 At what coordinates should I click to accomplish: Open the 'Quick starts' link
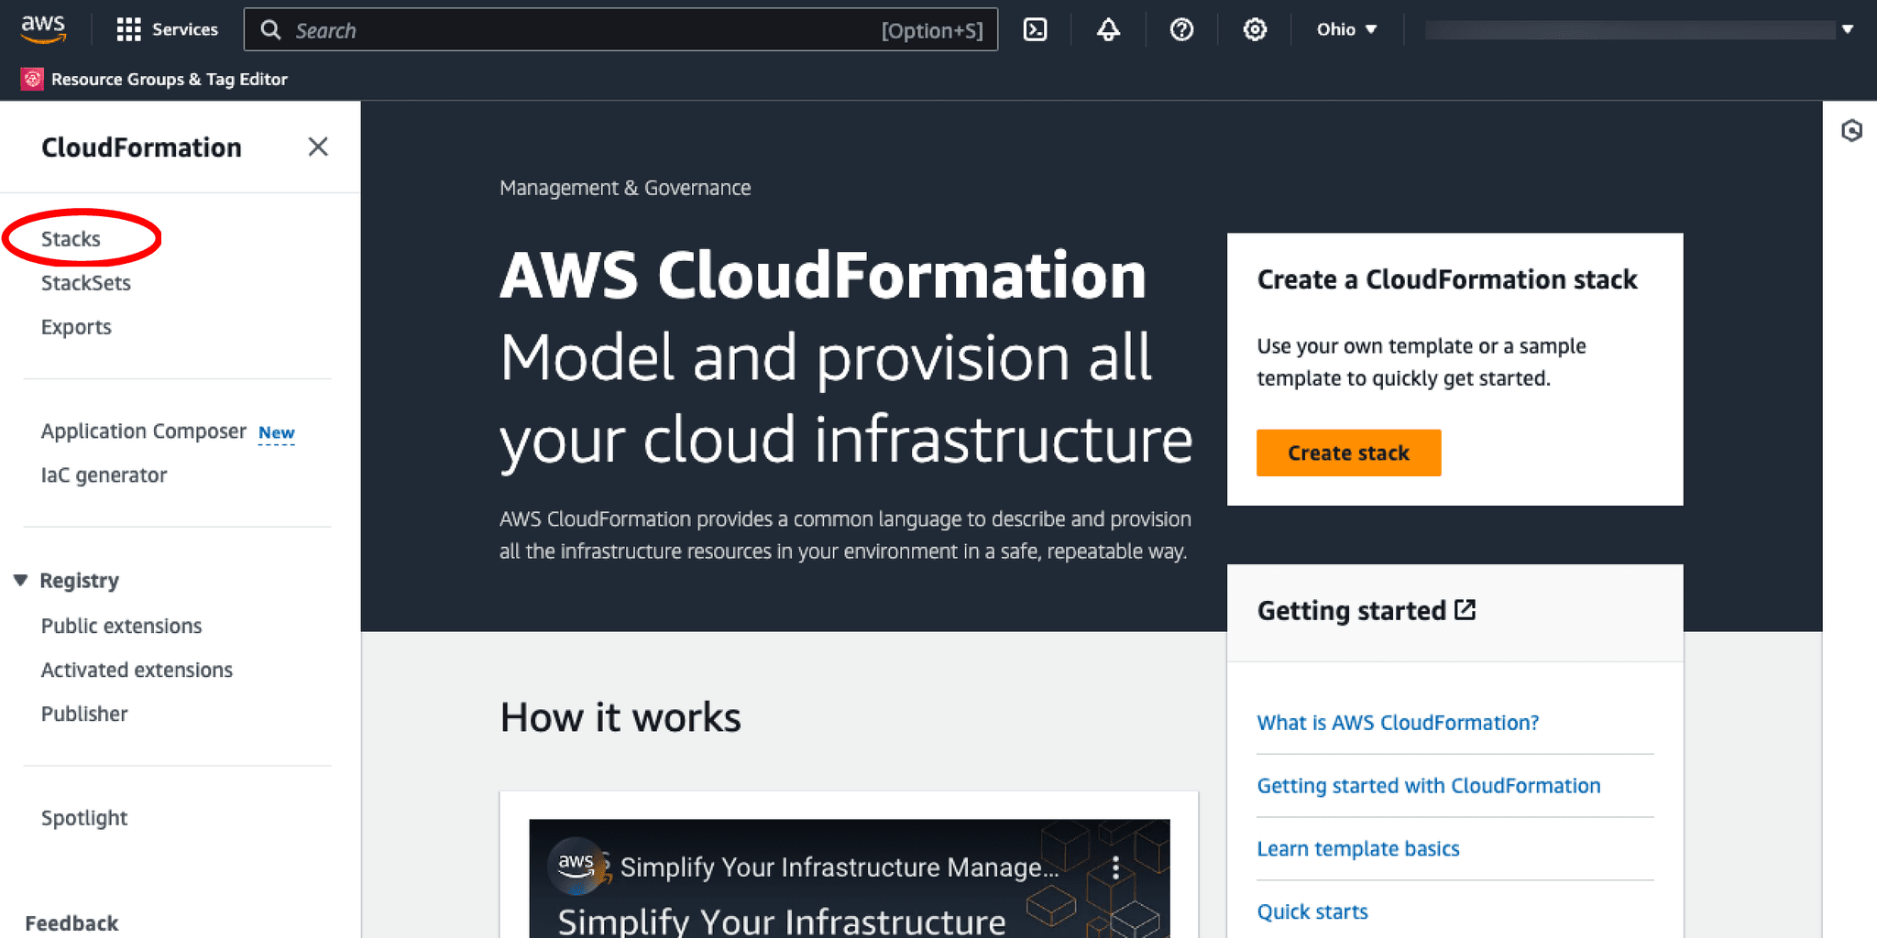[1312, 912]
